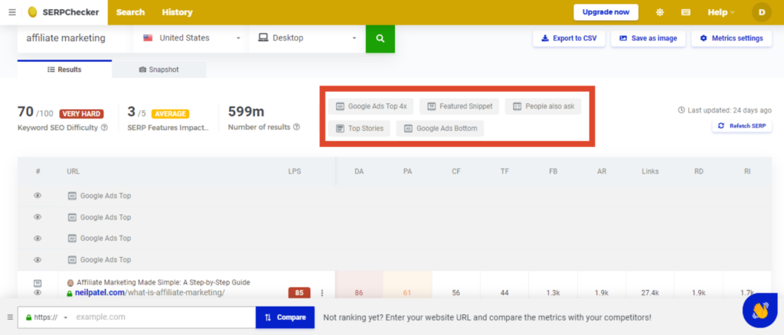Select the People also ask chip

[x=543, y=106]
